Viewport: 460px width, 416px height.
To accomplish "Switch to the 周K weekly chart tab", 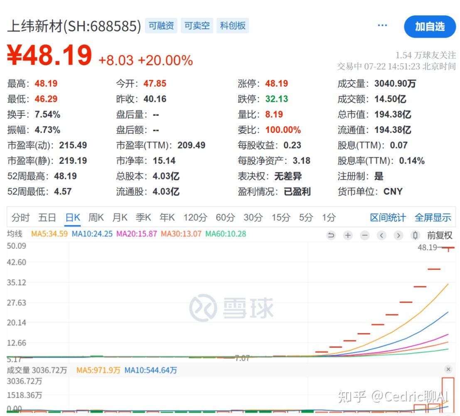I will coord(96,217).
